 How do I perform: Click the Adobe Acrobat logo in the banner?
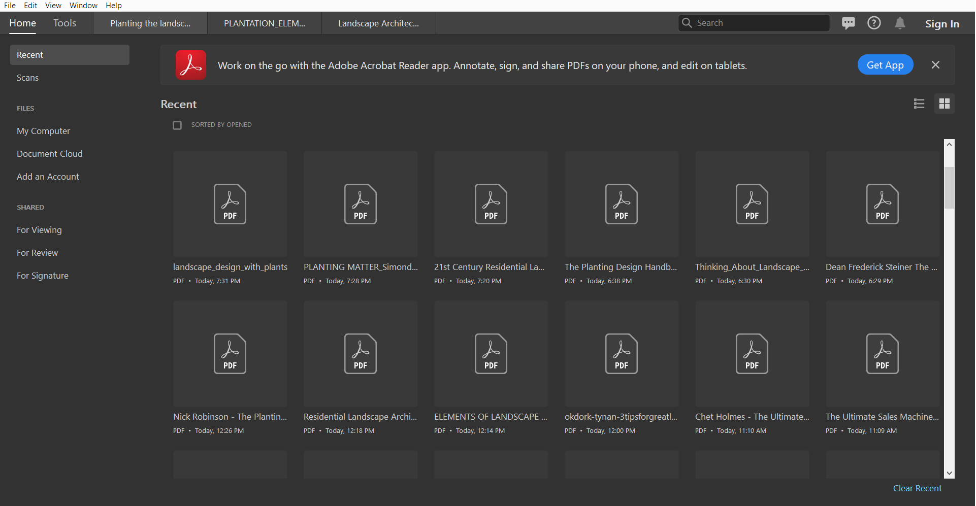point(190,64)
